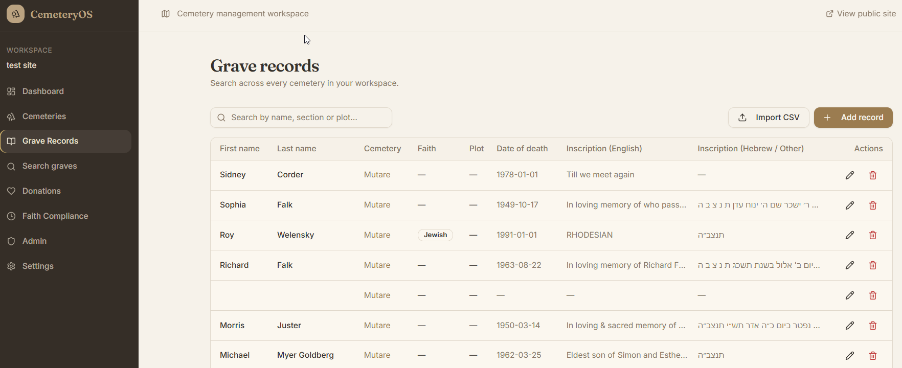Click the Cemetery column header
Image resolution: width=902 pixels, height=368 pixels.
click(x=382, y=149)
